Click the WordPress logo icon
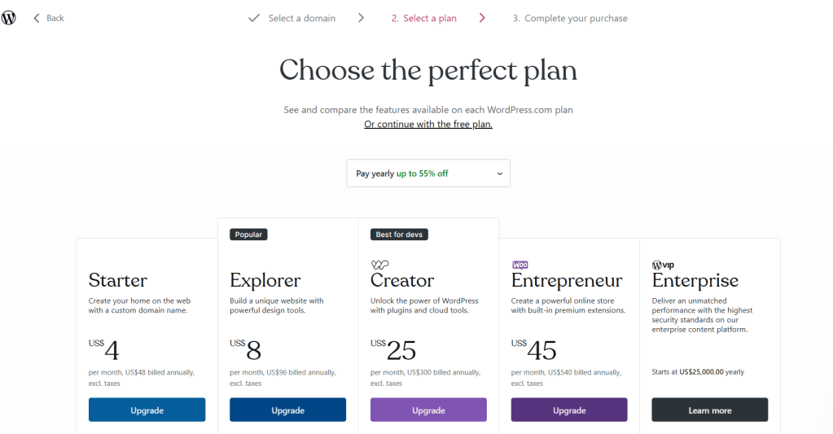Image resolution: width=833 pixels, height=434 pixels. click(9, 18)
